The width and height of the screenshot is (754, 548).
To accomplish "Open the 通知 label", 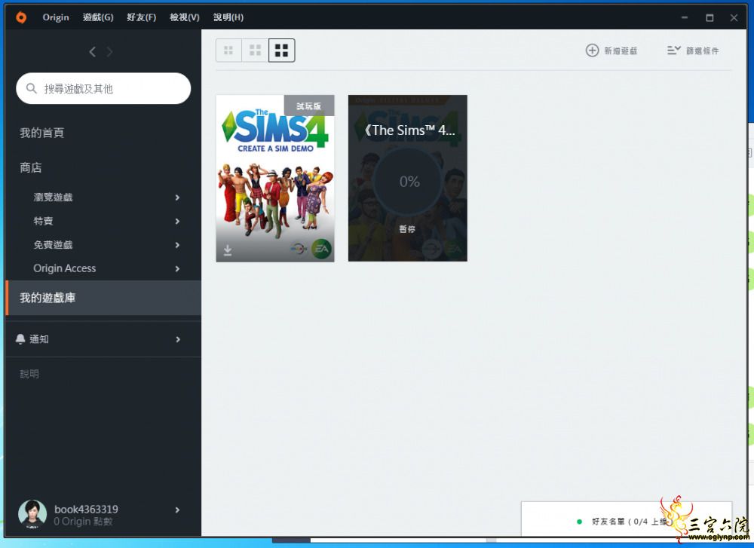I will coord(39,339).
